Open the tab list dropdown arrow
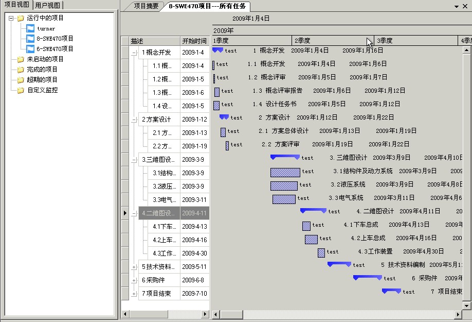 (x=457, y=6)
